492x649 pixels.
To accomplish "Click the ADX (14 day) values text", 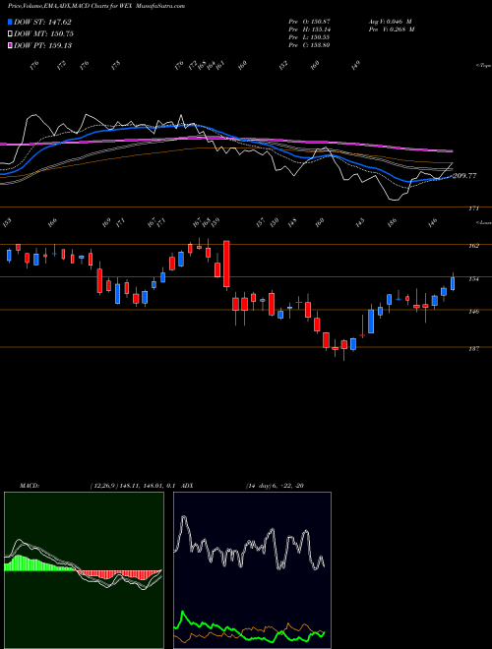I will (x=275, y=486).
